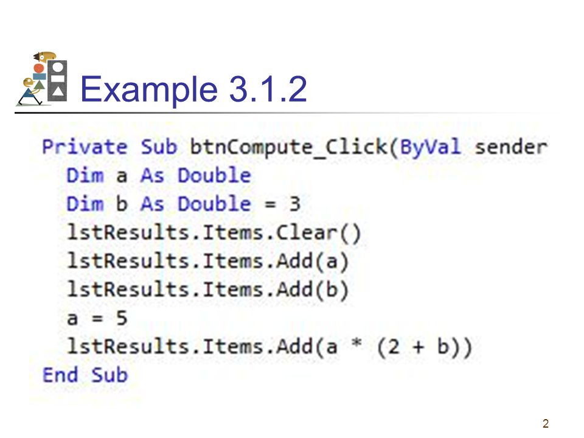Click the traffic light graphic in logo
The width and height of the screenshot is (584, 438).
tap(57, 81)
